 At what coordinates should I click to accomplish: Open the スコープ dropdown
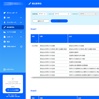coord(62,14)
